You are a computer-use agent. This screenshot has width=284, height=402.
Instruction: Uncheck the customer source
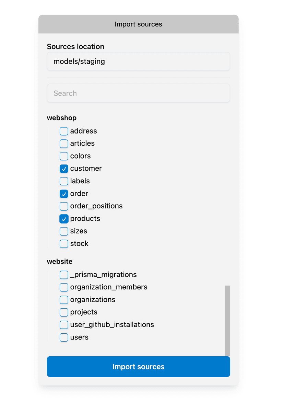(x=64, y=169)
